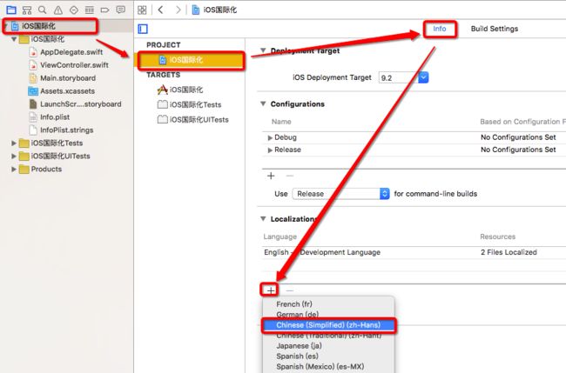Viewport: 566px width, 373px height.
Task: Collapse the Deployment Target section
Action: click(x=263, y=50)
